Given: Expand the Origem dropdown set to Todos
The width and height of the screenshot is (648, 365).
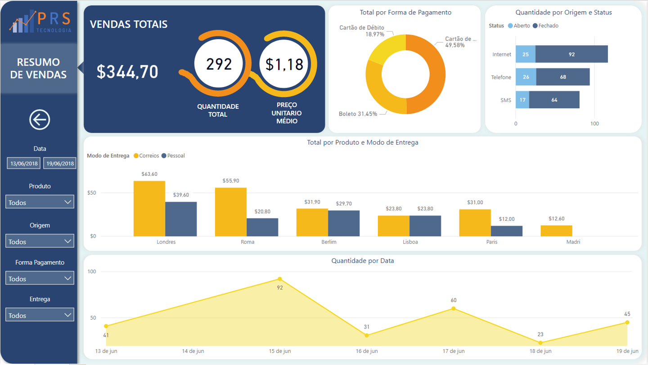Looking at the screenshot, I should pos(40,240).
